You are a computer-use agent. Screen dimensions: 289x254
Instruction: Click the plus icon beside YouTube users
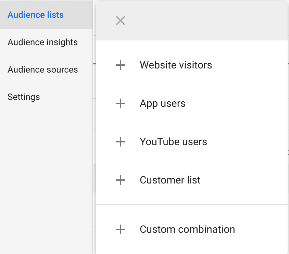(x=120, y=142)
